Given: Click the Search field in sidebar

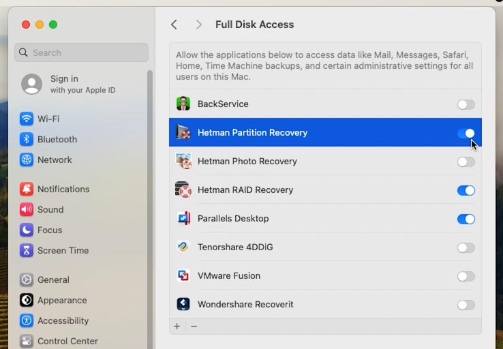Looking at the screenshot, I should click(x=82, y=52).
